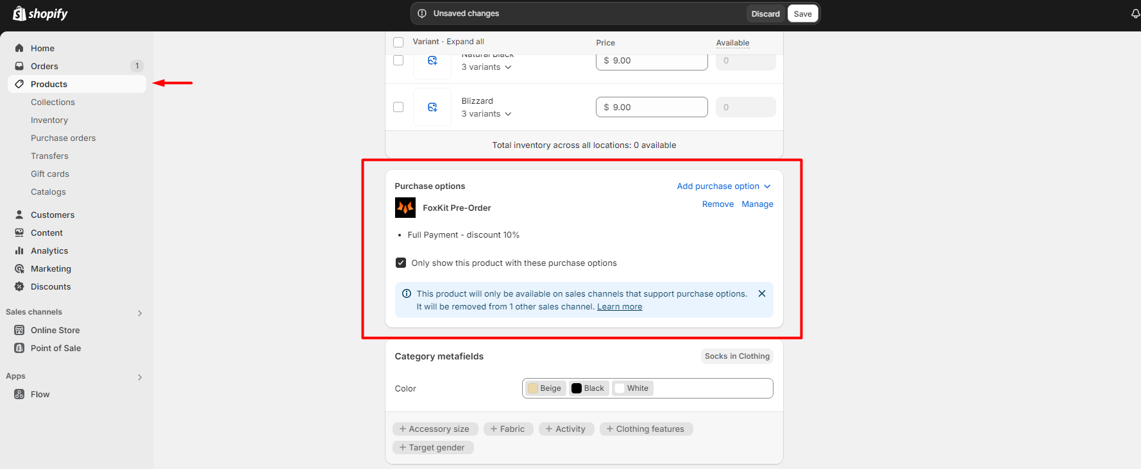The width and height of the screenshot is (1141, 469).
Task: Add Target gender metafield
Action: 433,448
